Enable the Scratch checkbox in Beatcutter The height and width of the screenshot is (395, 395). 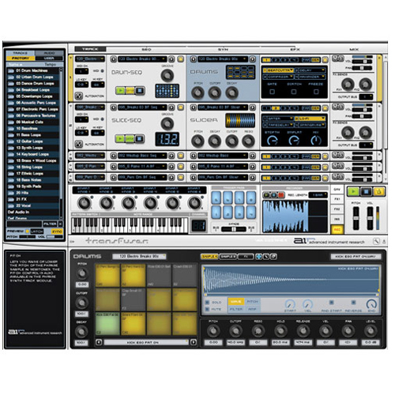point(294,92)
